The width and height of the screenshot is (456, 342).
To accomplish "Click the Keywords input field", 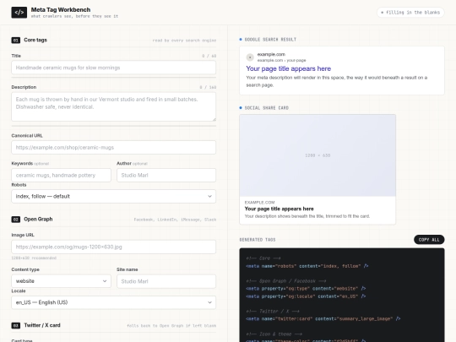I will point(61,176).
